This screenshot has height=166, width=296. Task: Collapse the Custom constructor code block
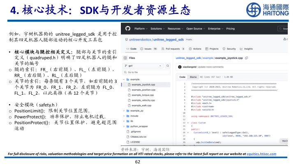188,132
